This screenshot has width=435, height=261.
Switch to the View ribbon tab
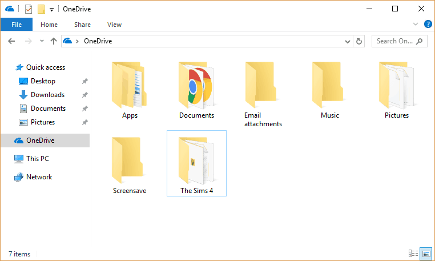tap(114, 25)
